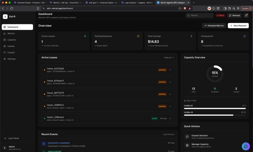The image size is (253, 152).
Task: Switch to Metrics xidr-api Cloud Run tab
Action: click(x=66, y=2)
